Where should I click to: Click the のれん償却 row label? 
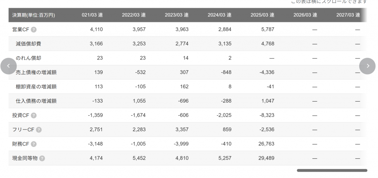28,58
